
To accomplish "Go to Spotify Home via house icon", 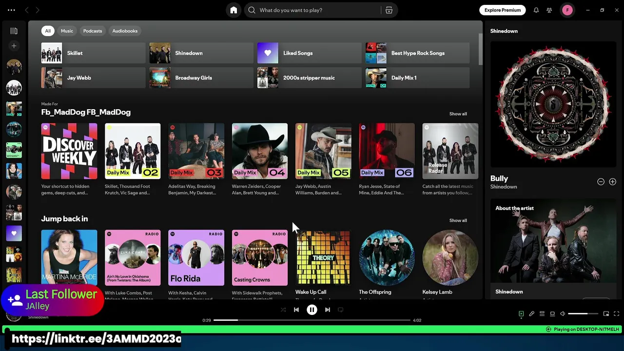I will 234,10.
